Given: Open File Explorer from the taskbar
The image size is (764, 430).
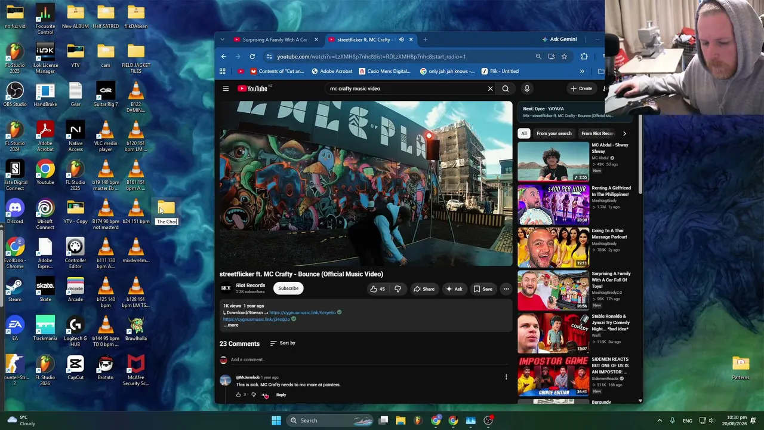Looking at the screenshot, I should point(401,420).
